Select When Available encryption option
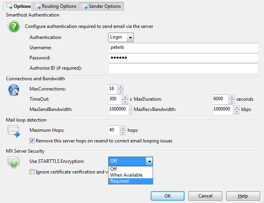264x203 pixels. (x=130, y=175)
